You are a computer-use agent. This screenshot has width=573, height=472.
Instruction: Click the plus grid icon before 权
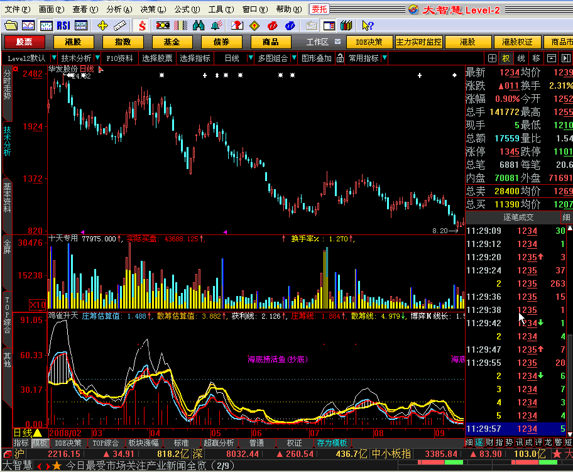click(x=492, y=58)
